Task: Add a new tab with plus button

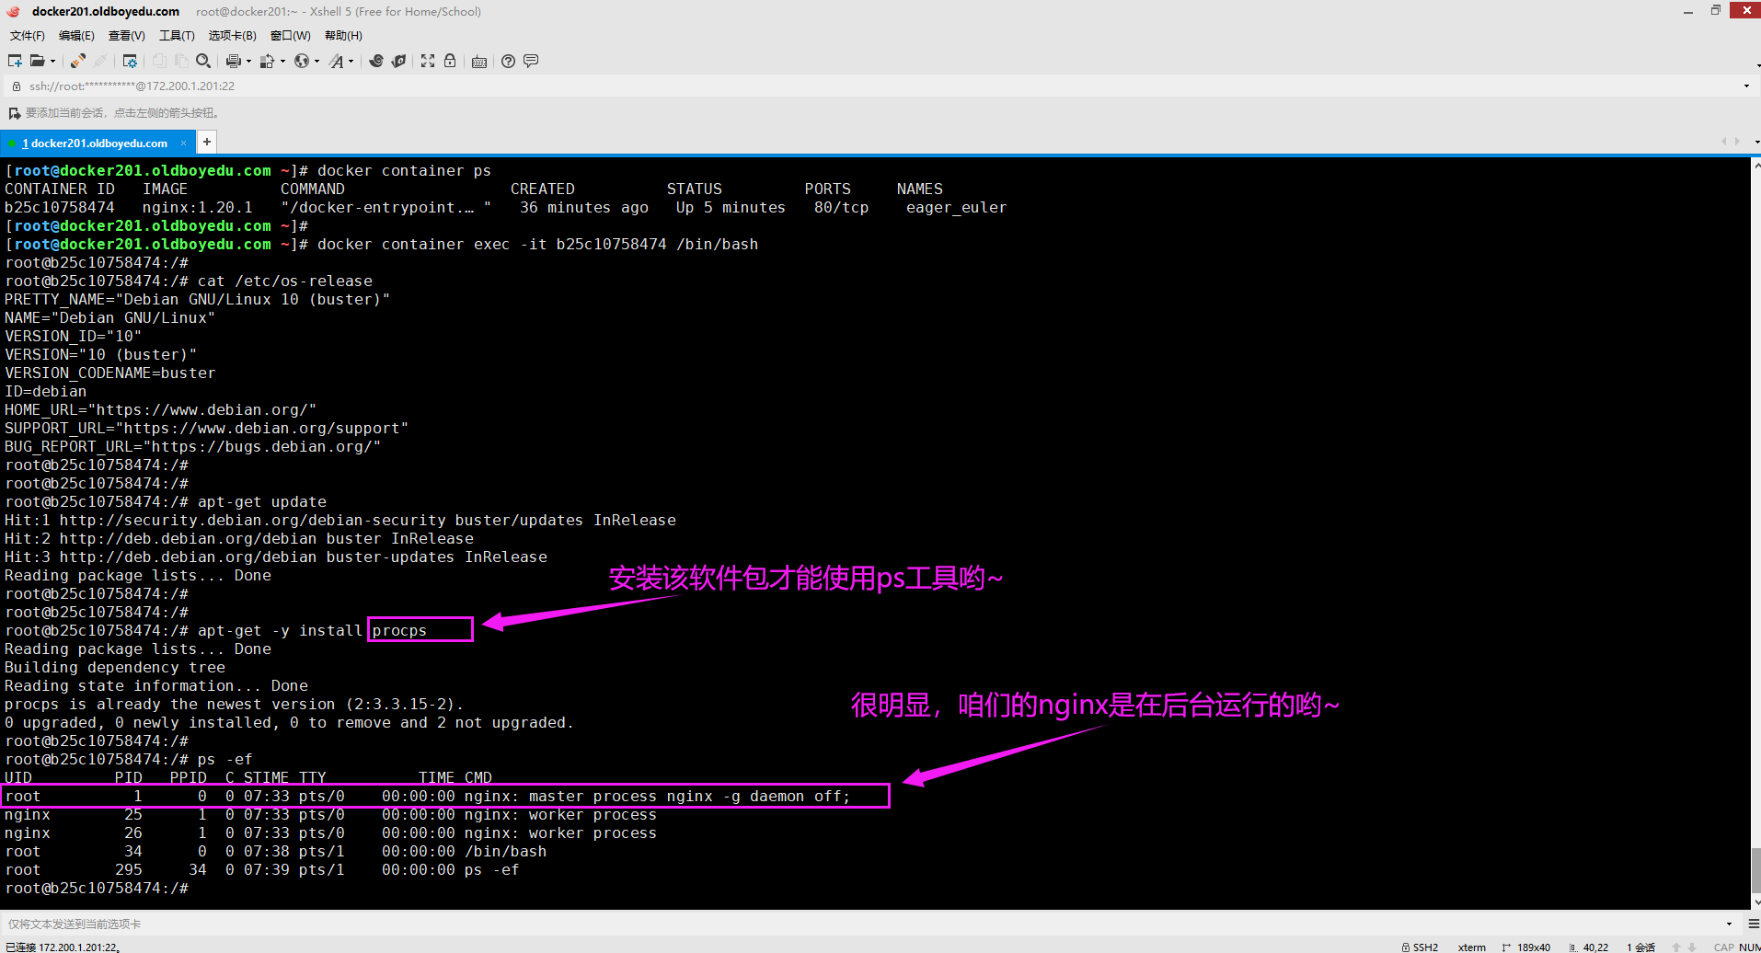Action: 207,142
